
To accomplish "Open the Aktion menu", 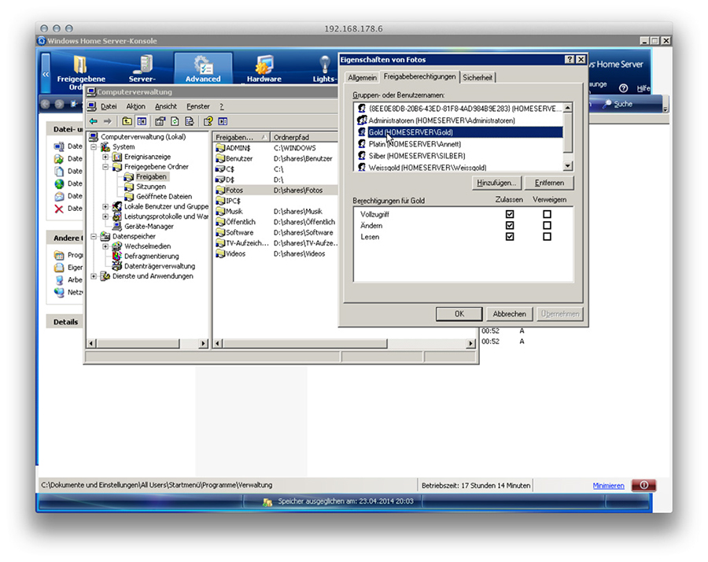I will pos(136,106).
